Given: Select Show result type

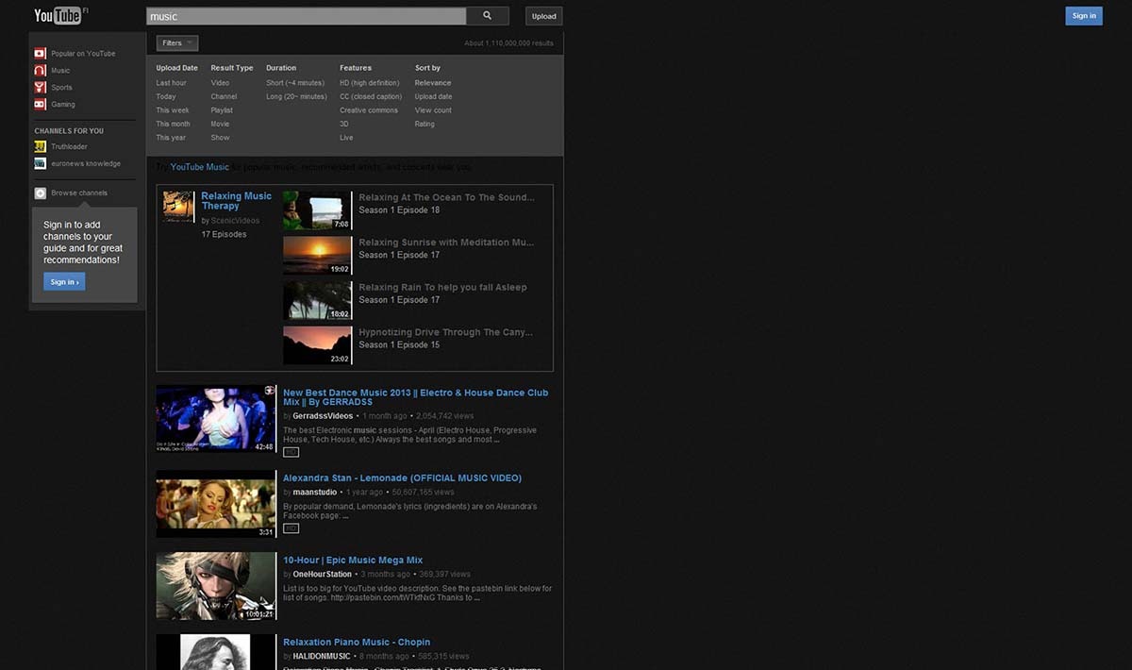Looking at the screenshot, I should click(220, 138).
